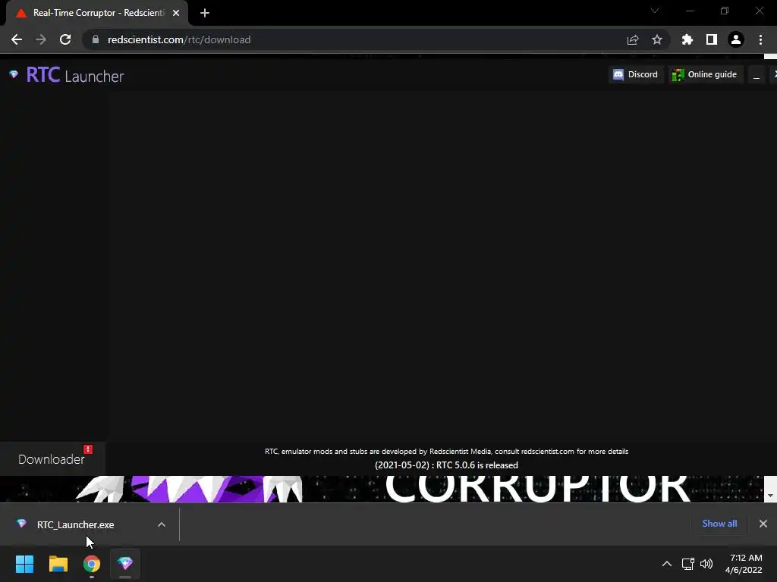777x582 pixels.
Task: Open File Explorer from taskbar
Action: click(58, 564)
